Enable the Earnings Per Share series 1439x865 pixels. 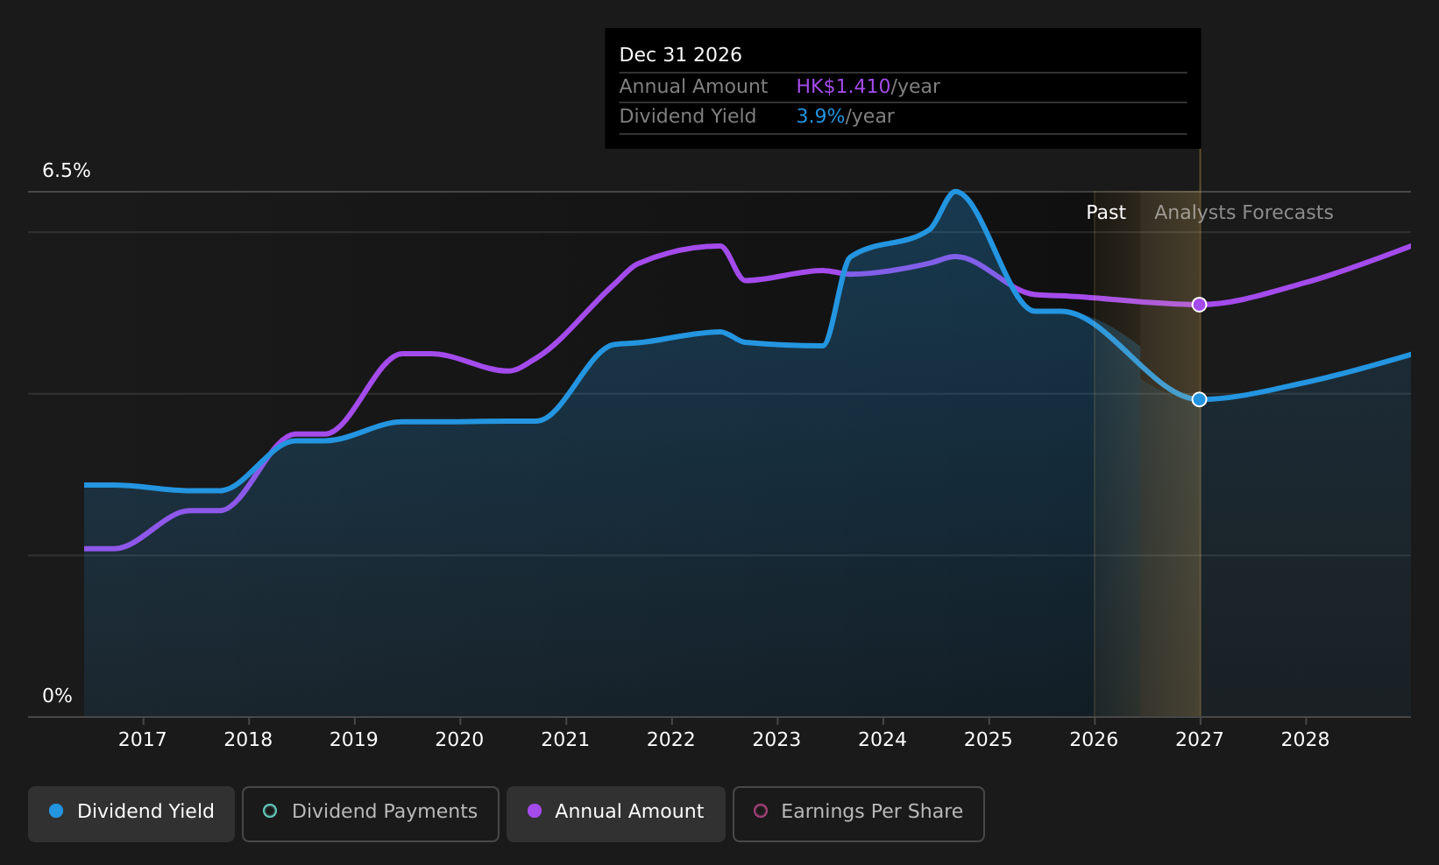coord(859,813)
